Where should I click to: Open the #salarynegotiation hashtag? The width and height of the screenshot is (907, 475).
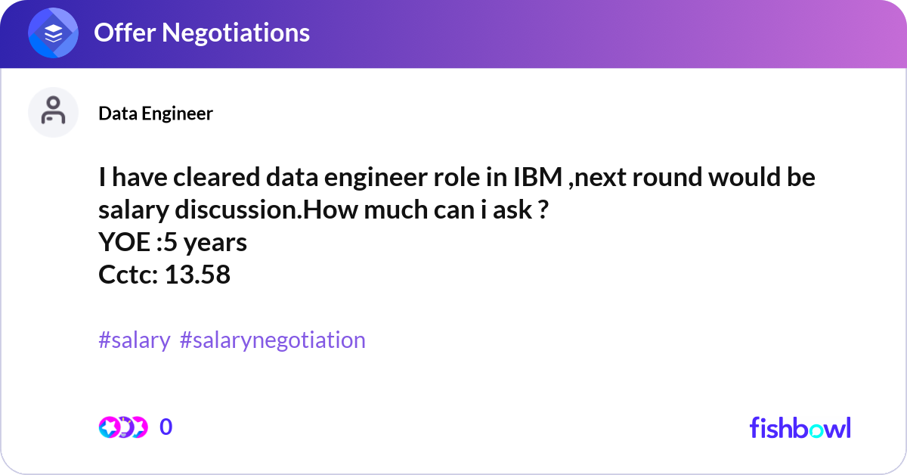pos(272,340)
